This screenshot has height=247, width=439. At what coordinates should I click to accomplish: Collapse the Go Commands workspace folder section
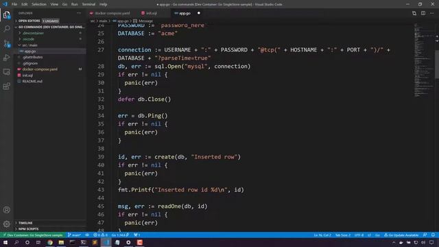[50, 27]
